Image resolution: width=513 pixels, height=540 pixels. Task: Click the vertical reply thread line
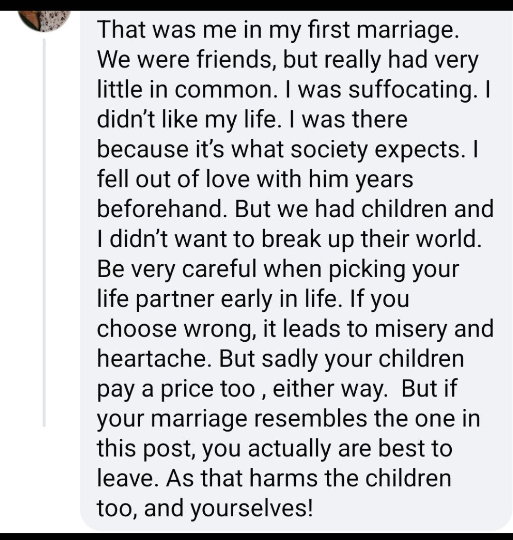[44, 232]
